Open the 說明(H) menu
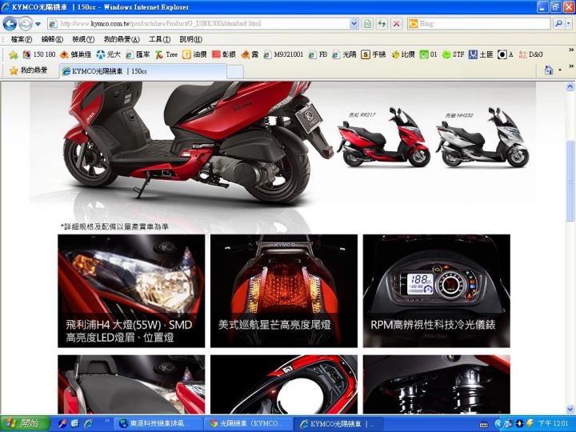The width and height of the screenshot is (576, 432). (190, 39)
